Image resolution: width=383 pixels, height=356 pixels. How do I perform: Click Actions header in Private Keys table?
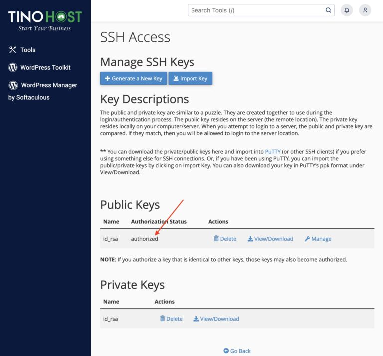pyautogui.click(x=165, y=302)
